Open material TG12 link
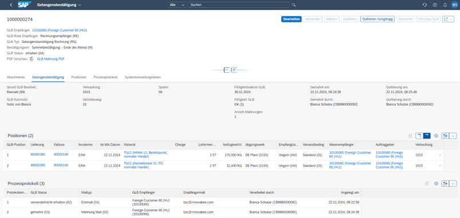This screenshot has width=460, height=218. click(x=145, y=154)
